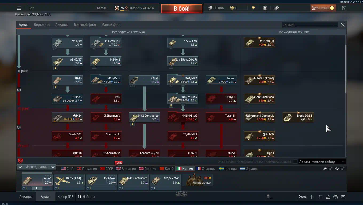The height and width of the screenshot is (205, 363).
Task: Open the help question mark icon
Action: (x=344, y=8)
